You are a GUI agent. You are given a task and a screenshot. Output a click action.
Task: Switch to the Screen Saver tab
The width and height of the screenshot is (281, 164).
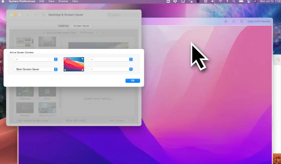[81, 26]
